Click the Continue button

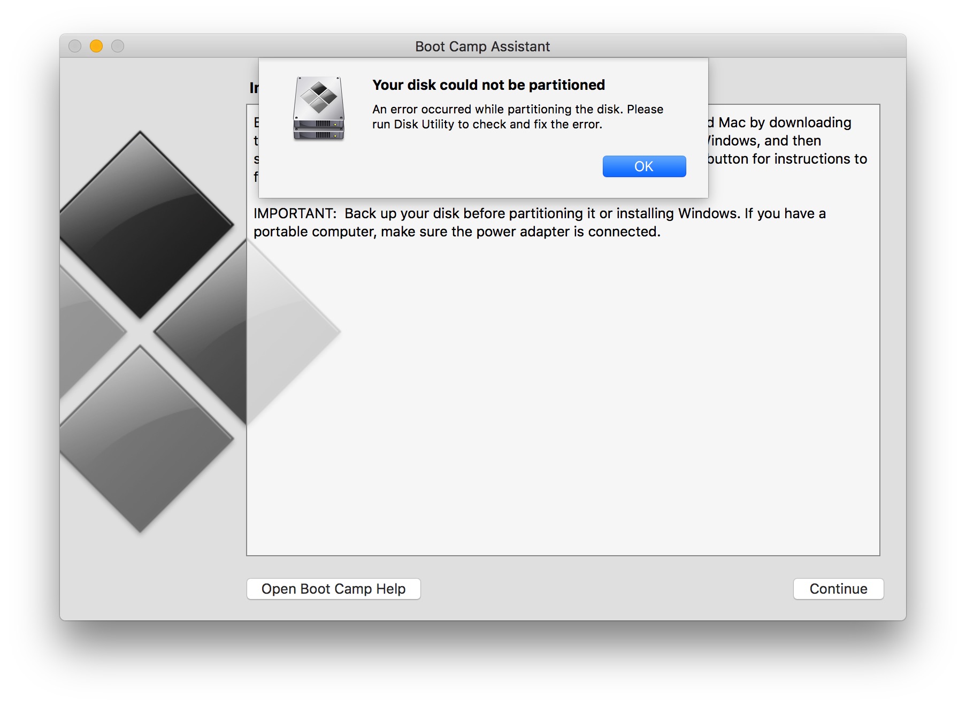pyautogui.click(x=838, y=589)
